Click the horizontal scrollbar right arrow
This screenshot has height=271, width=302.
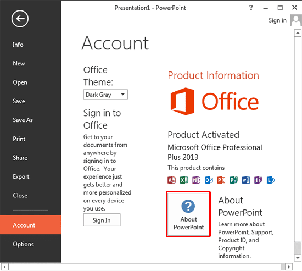point(289,267)
